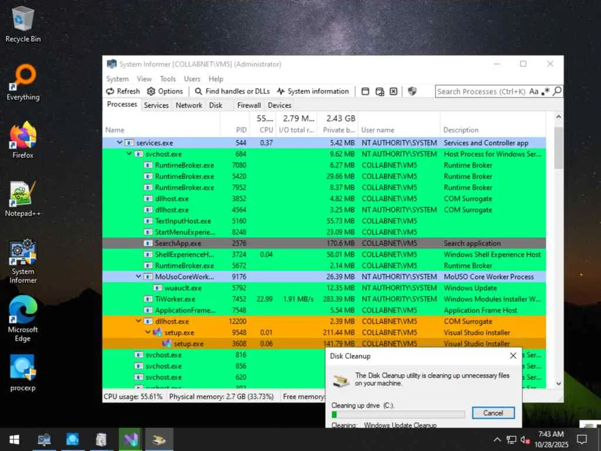The height and width of the screenshot is (451, 601).
Task: Click the Visual Studio Installer taskbar icon
Action: pyautogui.click(x=130, y=439)
